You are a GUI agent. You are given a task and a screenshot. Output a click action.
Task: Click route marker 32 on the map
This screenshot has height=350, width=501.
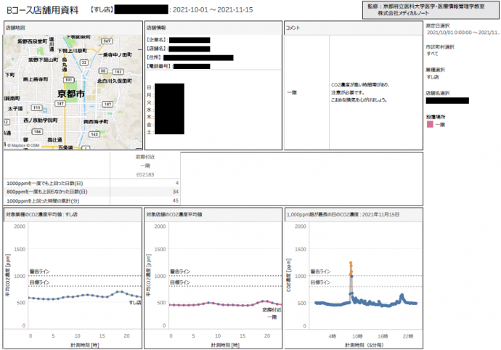click(x=83, y=62)
